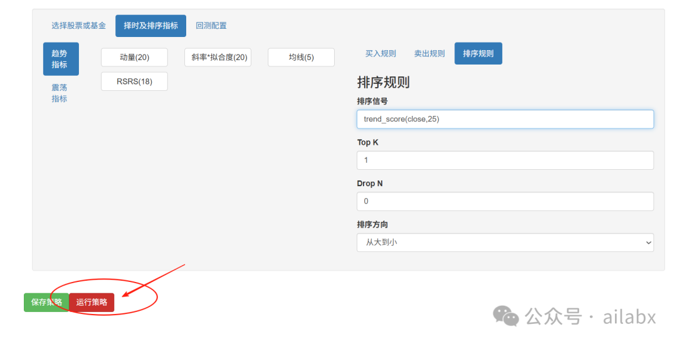Switch to the 回测配置 tab
This screenshot has width=677, height=344.
coord(211,26)
